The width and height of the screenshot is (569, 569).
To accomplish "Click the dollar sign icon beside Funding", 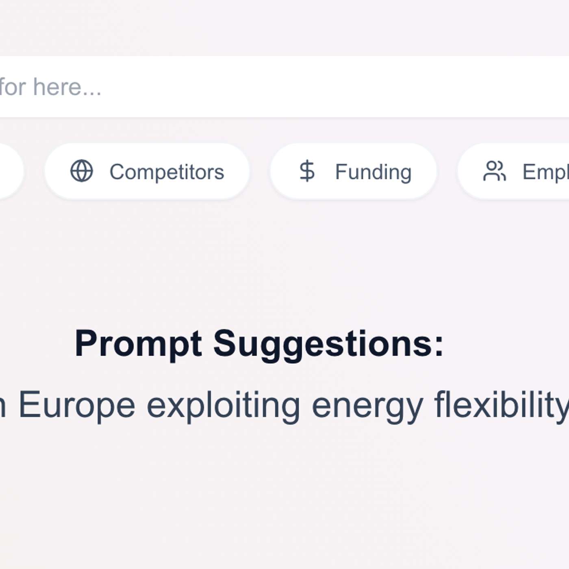I will pyautogui.click(x=307, y=171).
